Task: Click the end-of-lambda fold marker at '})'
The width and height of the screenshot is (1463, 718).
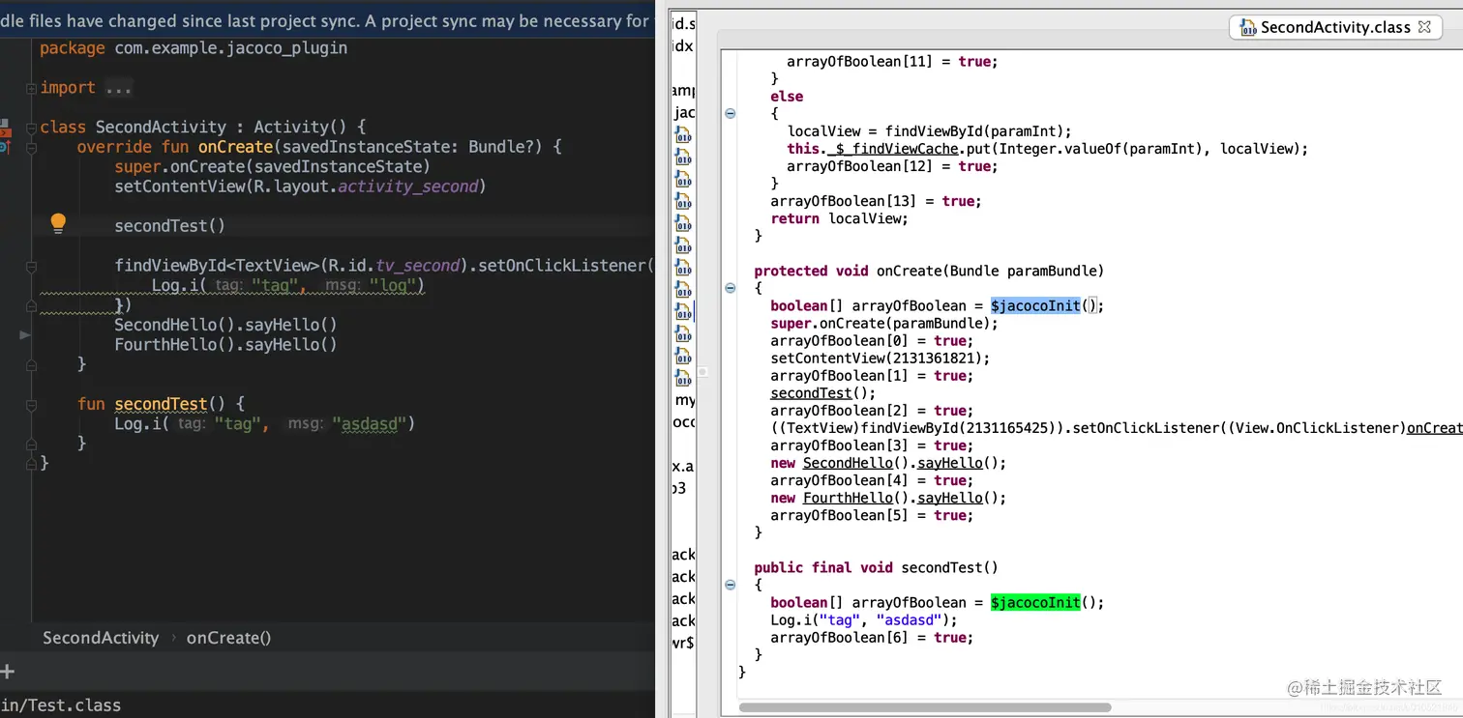Action: tap(31, 305)
